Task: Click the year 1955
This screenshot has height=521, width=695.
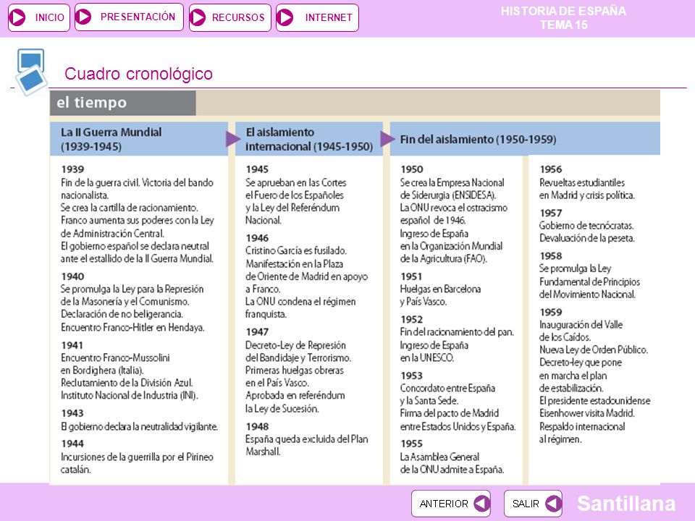Action: (x=412, y=444)
